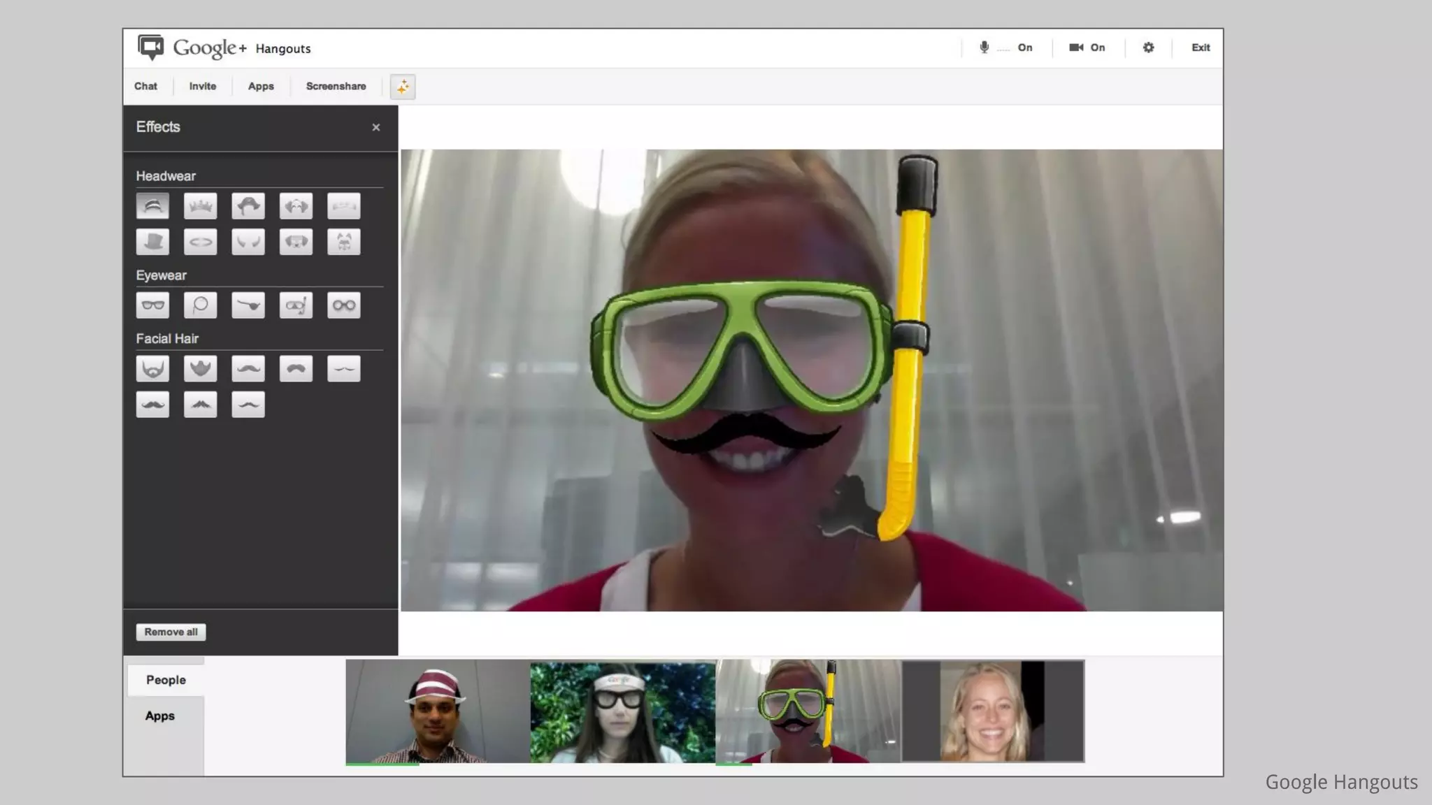This screenshot has height=805, width=1432.
Task: Apply the top hat headwear effect
Action: (152, 242)
